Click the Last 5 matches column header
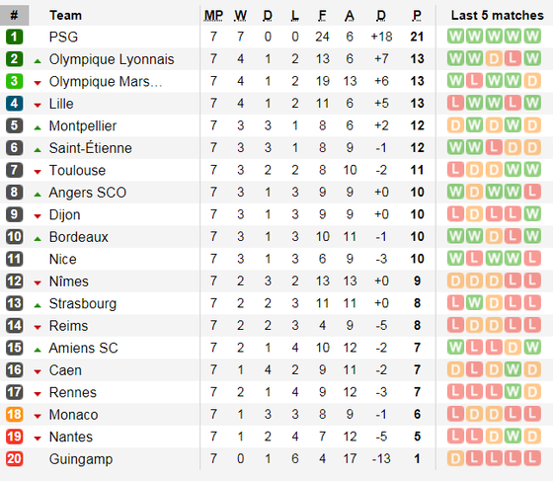The width and height of the screenshot is (553, 481). pyautogui.click(x=498, y=15)
